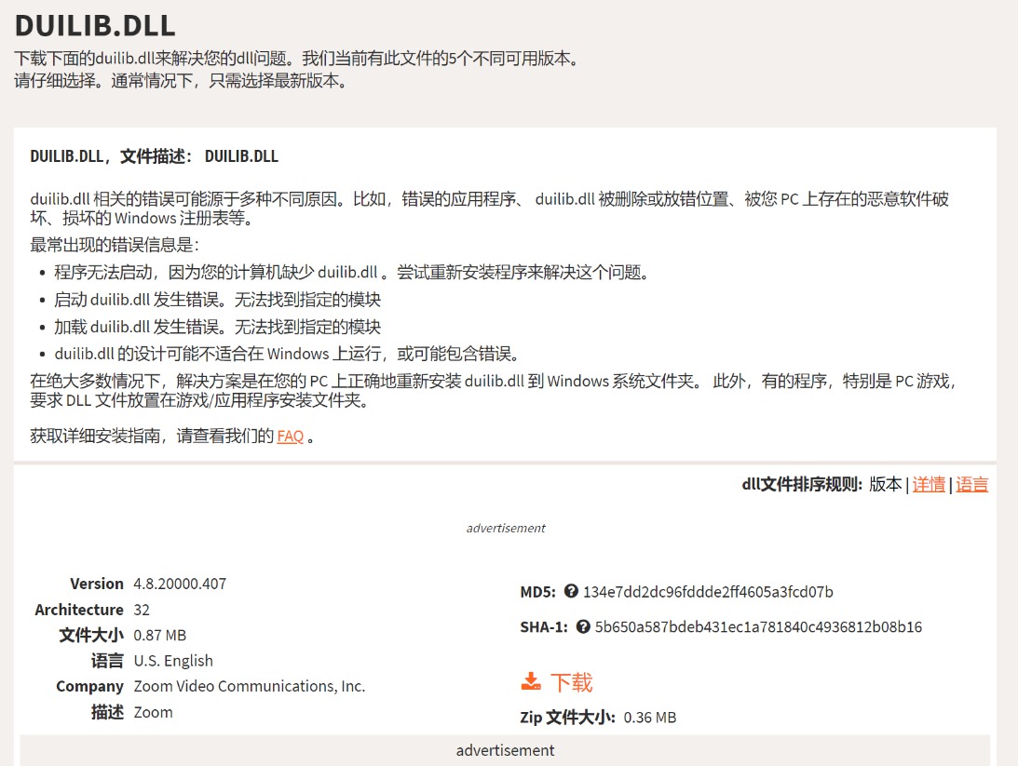Click the version number 4.8.20000.407
This screenshot has height=766, width=1018.
(180, 584)
